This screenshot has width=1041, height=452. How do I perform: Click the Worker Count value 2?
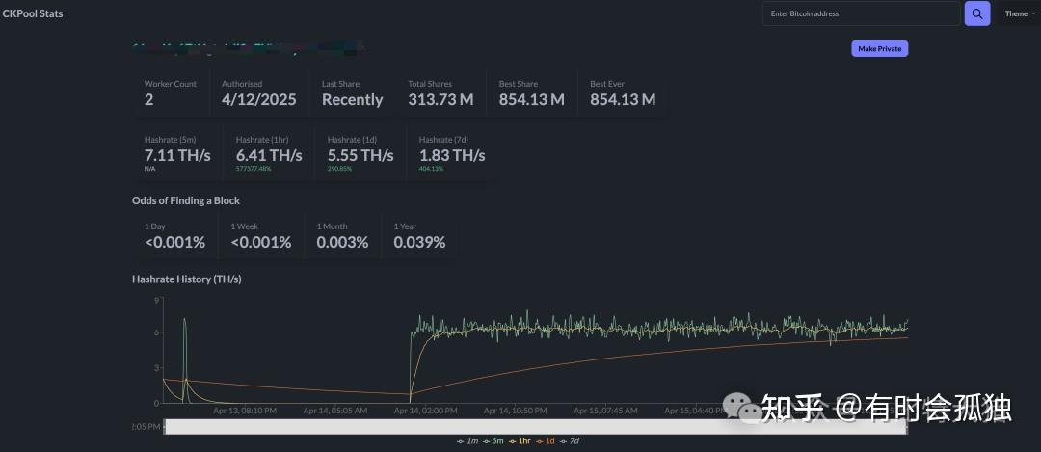coord(148,99)
